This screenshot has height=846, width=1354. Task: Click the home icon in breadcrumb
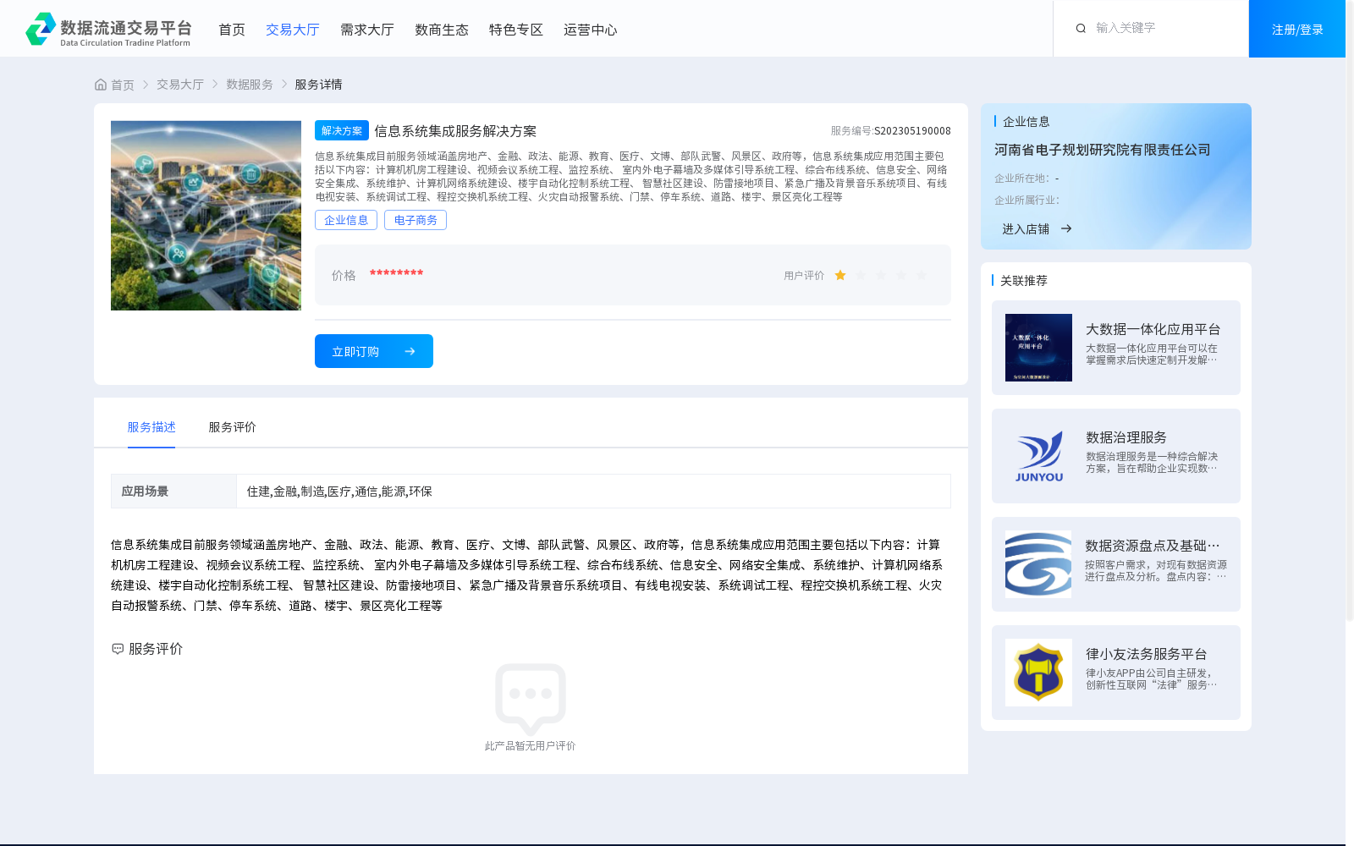click(101, 85)
